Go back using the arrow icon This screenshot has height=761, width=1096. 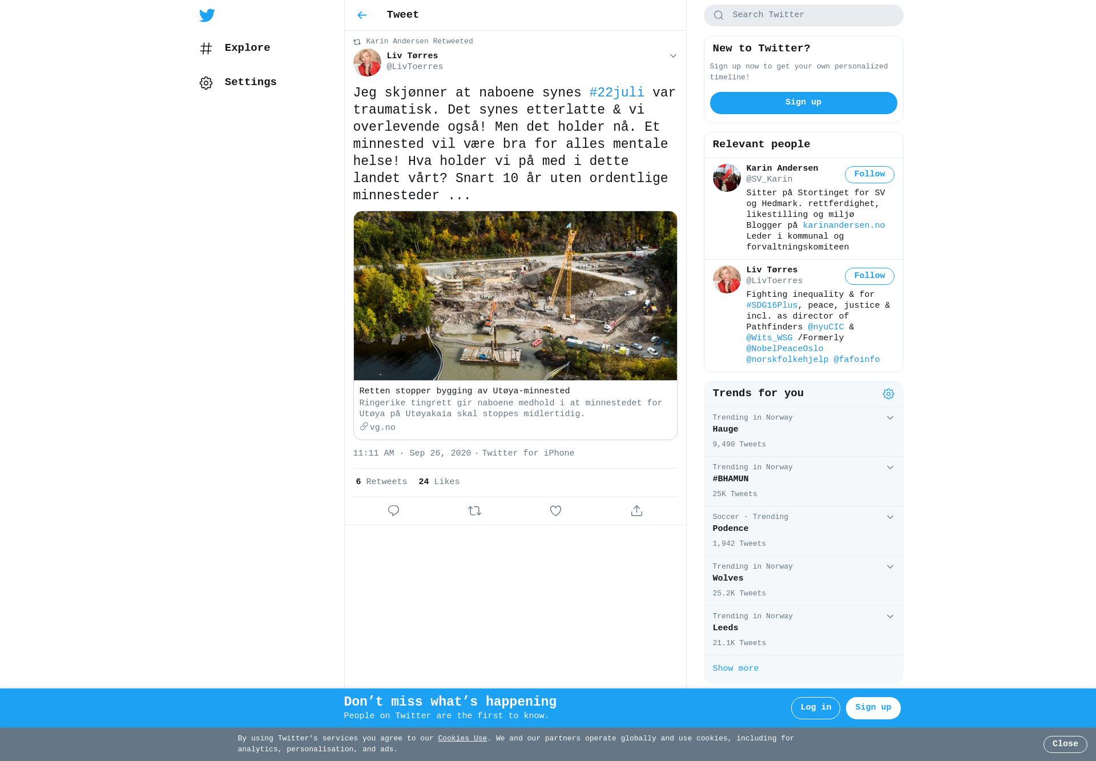(362, 15)
